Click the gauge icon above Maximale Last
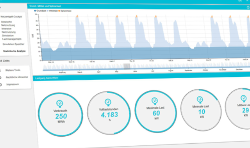The image size is (250, 148). 155,101
